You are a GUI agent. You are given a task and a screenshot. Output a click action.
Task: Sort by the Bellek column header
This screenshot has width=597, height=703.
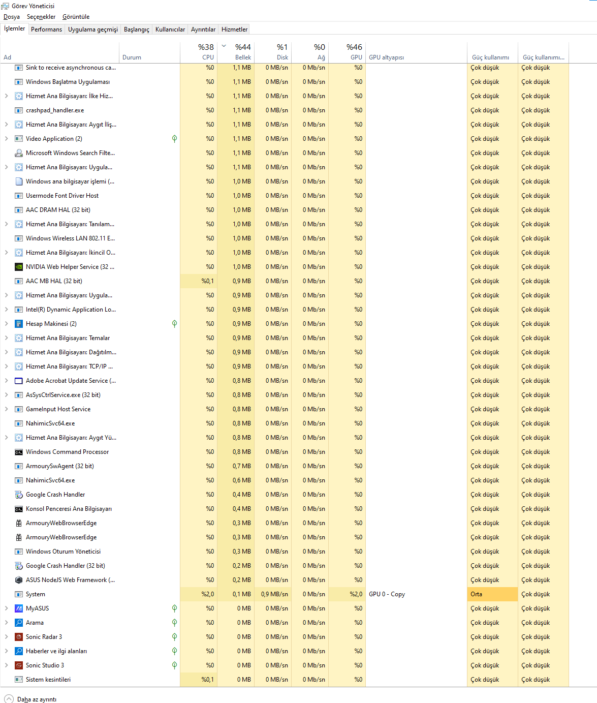pos(236,52)
